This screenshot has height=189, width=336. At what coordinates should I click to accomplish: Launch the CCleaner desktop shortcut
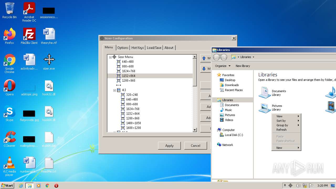(9, 139)
